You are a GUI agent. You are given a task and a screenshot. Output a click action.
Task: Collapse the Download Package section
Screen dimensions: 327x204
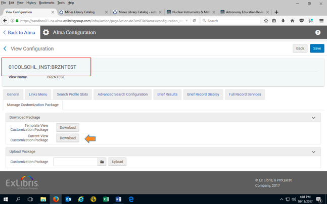tap(313, 118)
